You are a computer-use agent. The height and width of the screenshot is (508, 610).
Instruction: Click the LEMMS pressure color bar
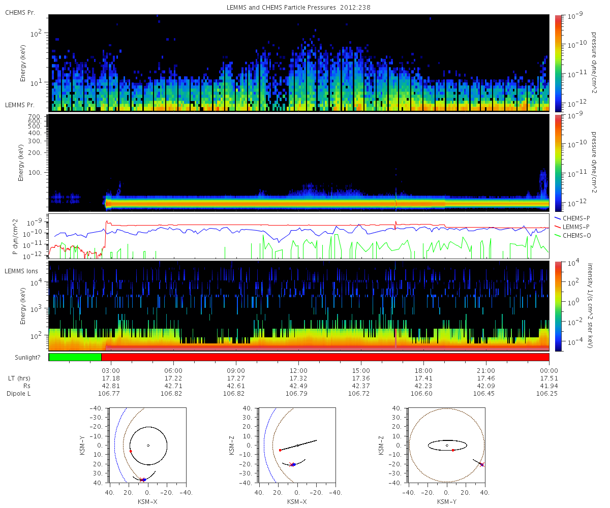(x=558, y=163)
